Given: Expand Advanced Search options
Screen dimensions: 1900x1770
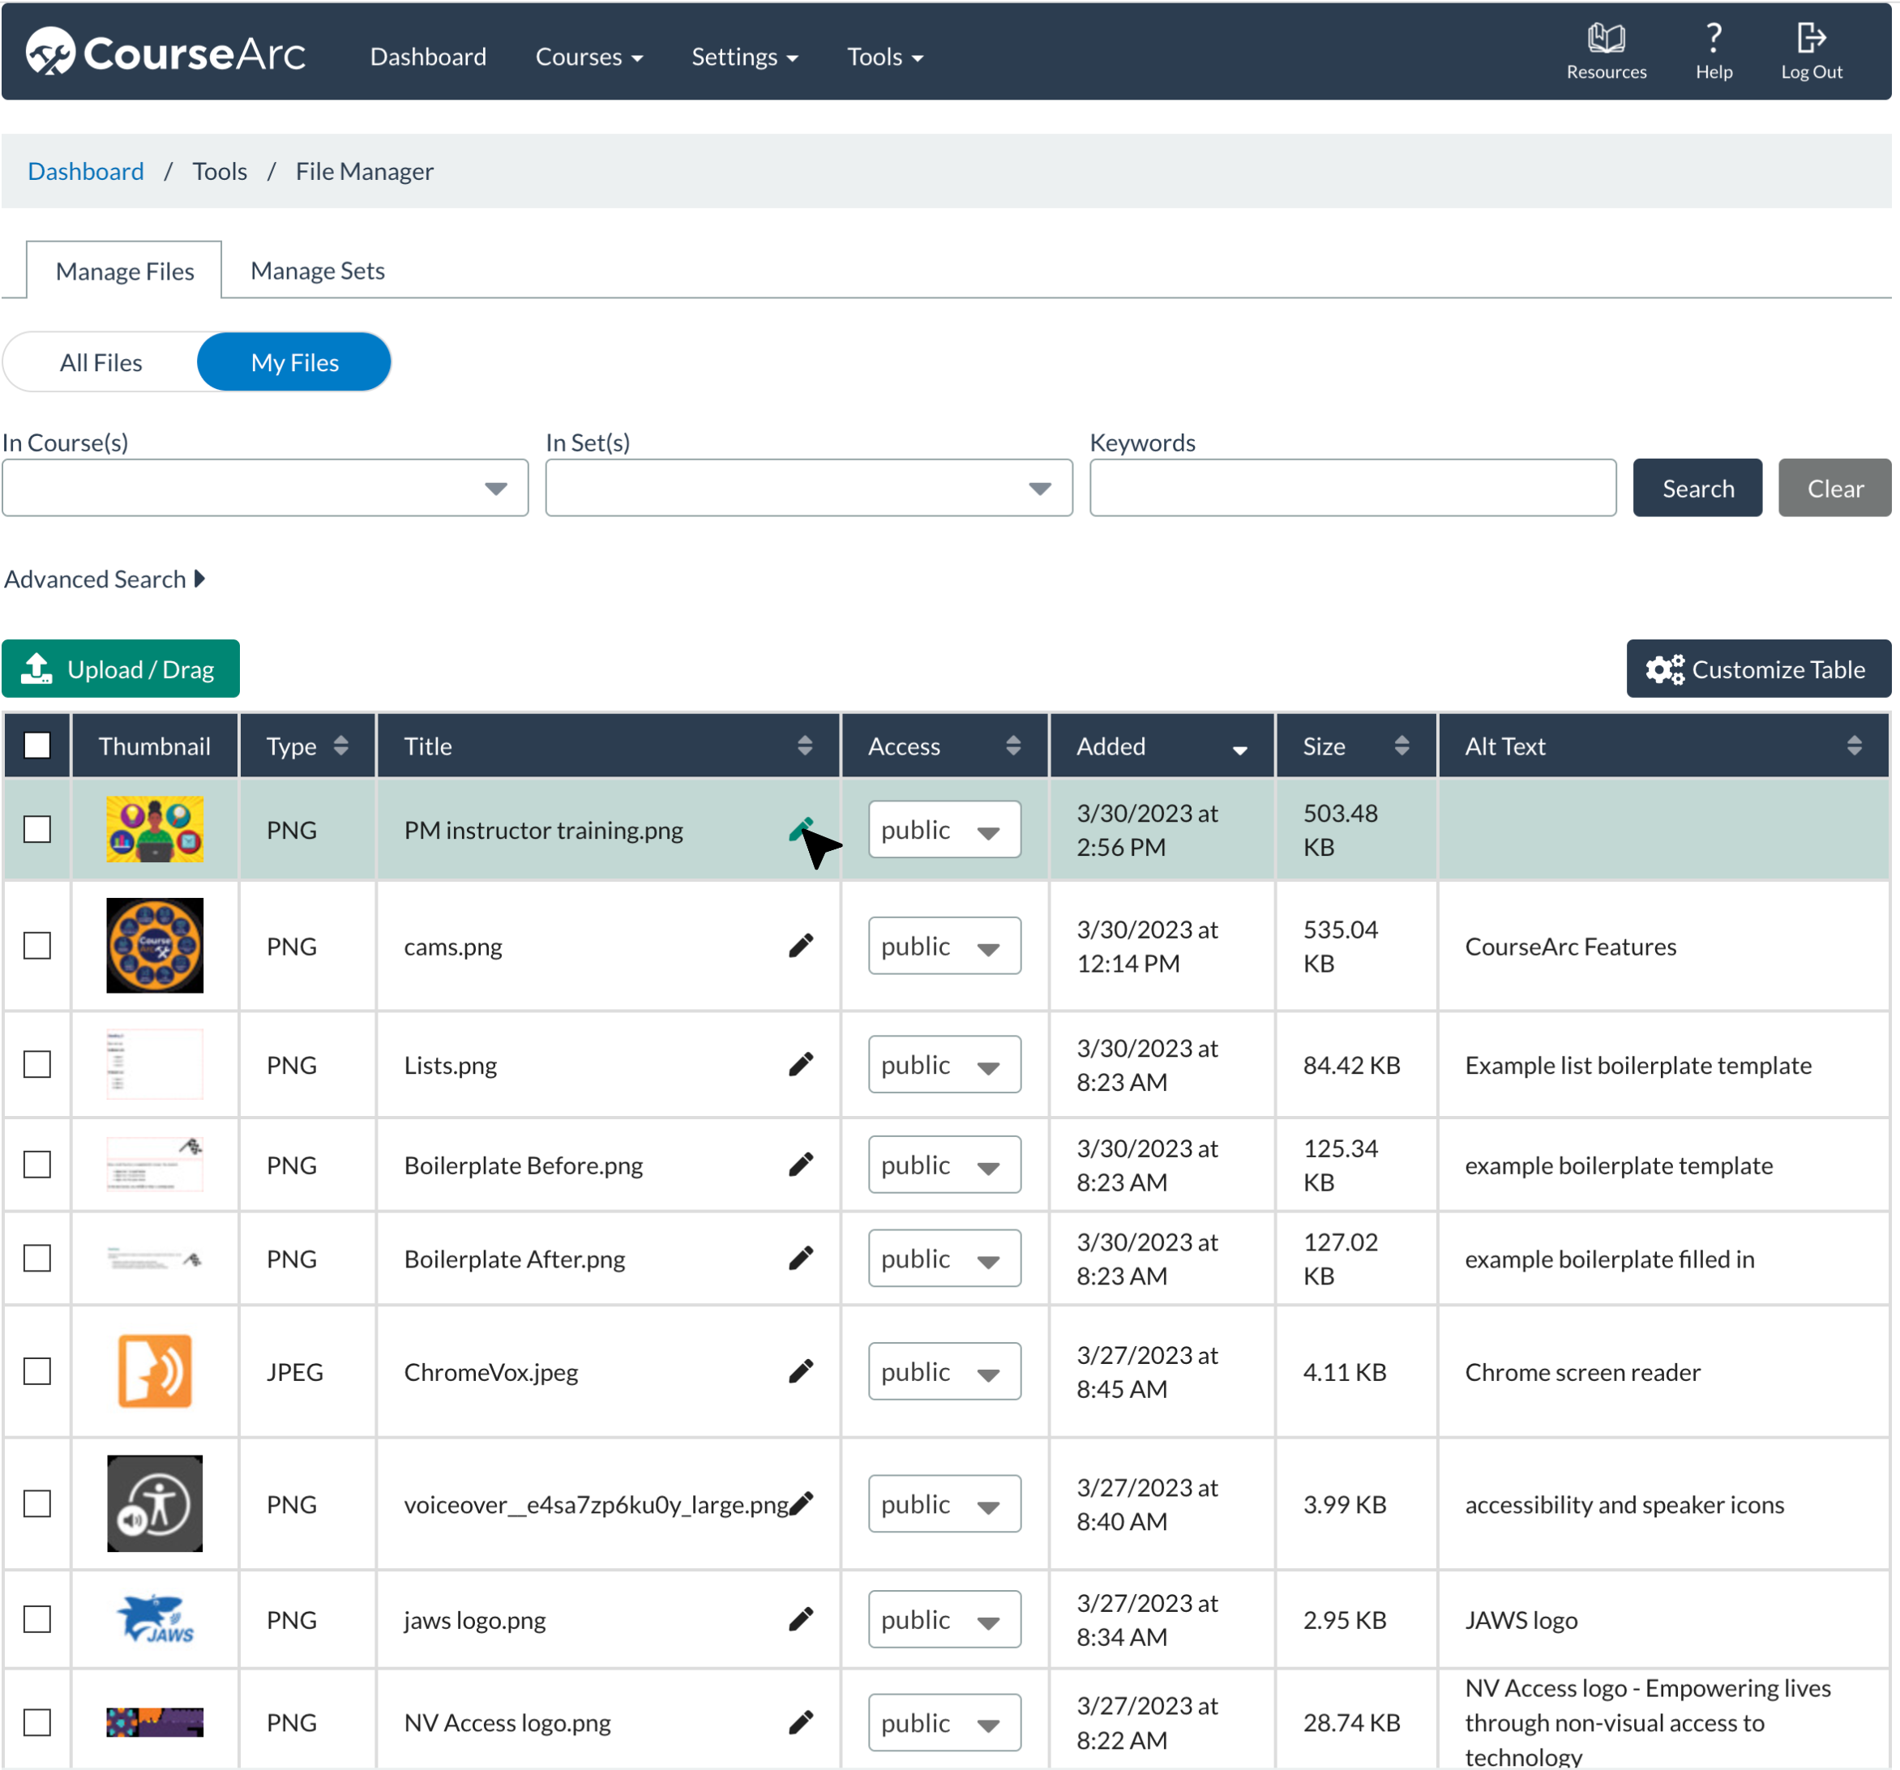Looking at the screenshot, I should pyautogui.click(x=105, y=579).
